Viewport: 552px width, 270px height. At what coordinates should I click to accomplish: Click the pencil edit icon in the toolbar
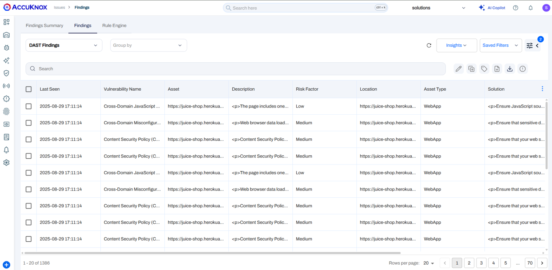click(x=458, y=69)
